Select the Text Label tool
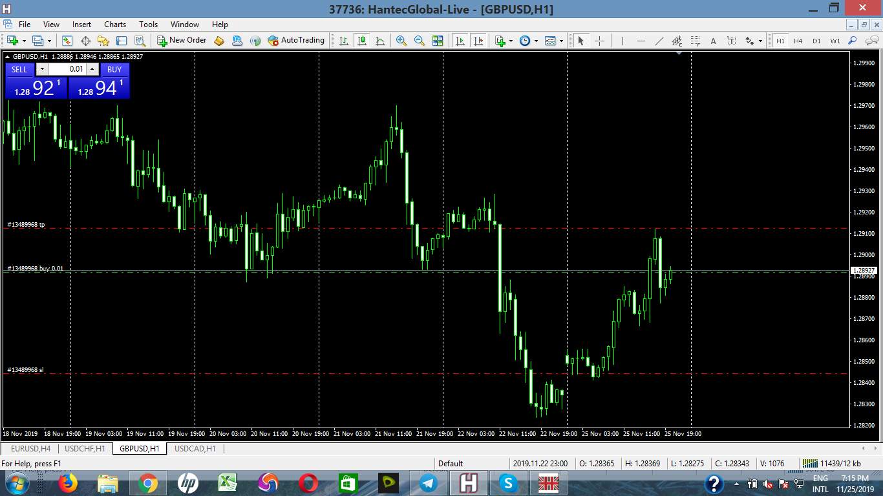883x496 pixels. point(731,41)
